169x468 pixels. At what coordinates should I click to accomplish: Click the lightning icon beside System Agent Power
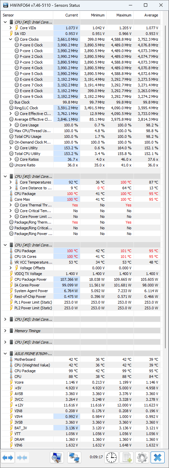(x=12, y=291)
